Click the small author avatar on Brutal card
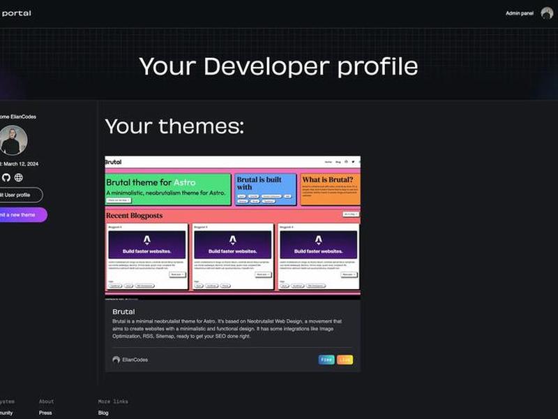The height and width of the screenshot is (419, 558). [116, 360]
